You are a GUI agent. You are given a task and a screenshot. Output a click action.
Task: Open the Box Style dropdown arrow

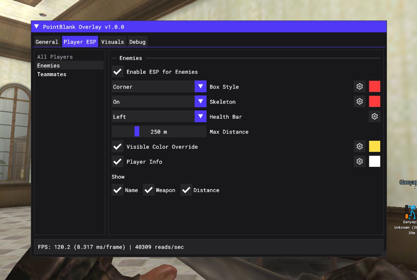point(201,86)
